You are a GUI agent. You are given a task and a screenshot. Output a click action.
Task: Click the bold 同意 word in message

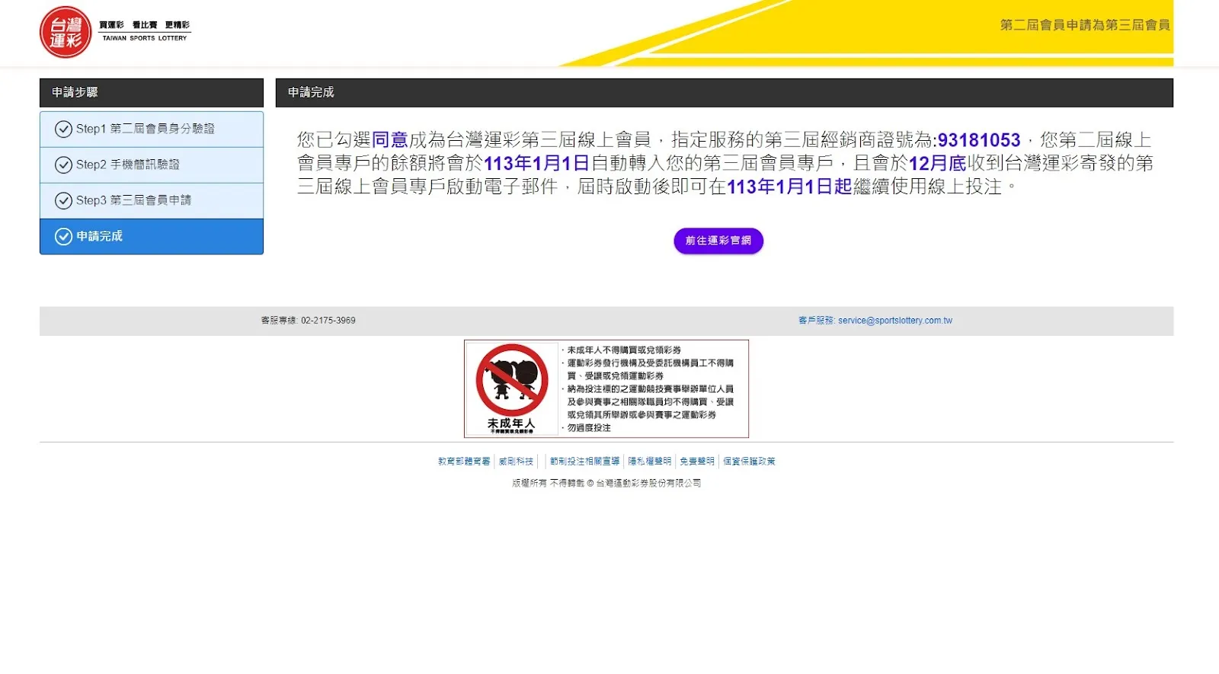coord(390,140)
